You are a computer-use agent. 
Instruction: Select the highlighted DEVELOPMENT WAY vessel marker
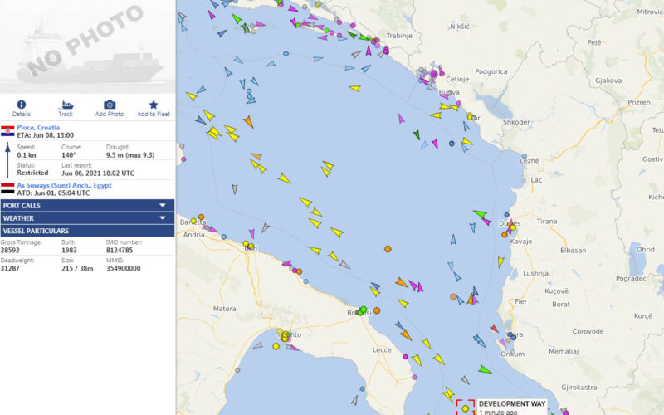(465, 408)
